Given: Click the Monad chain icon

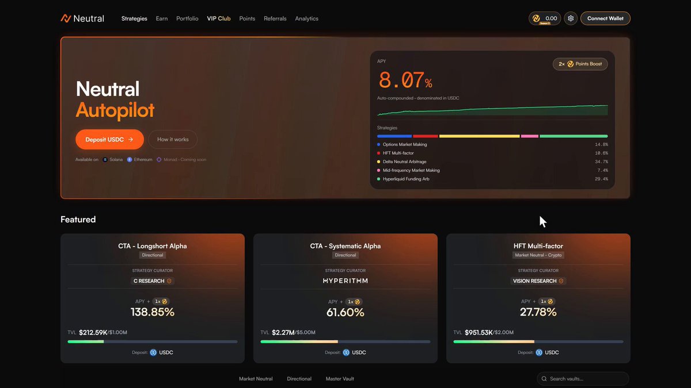Looking at the screenshot, I should point(159,159).
